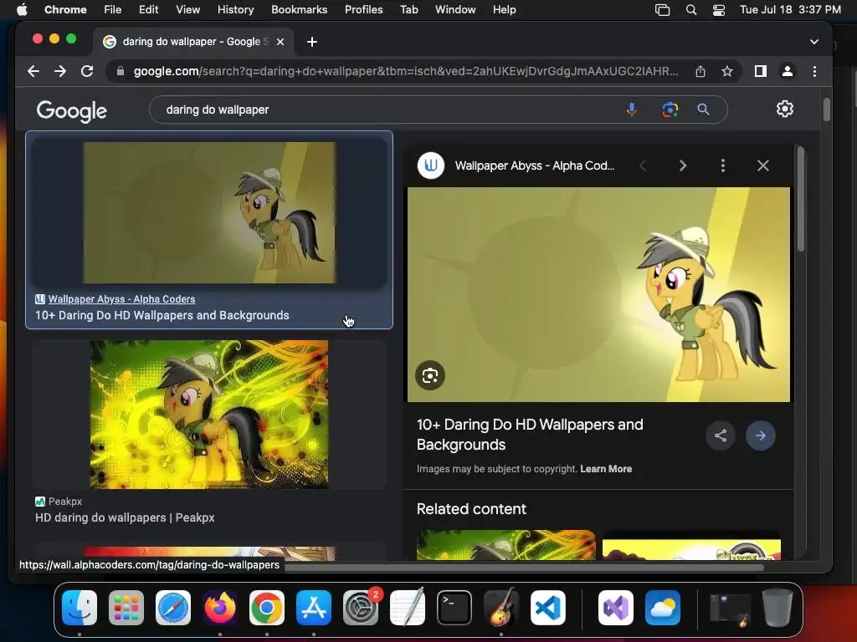Viewport: 857px width, 642px height.
Task: Open the Help menu
Action: pos(504,10)
